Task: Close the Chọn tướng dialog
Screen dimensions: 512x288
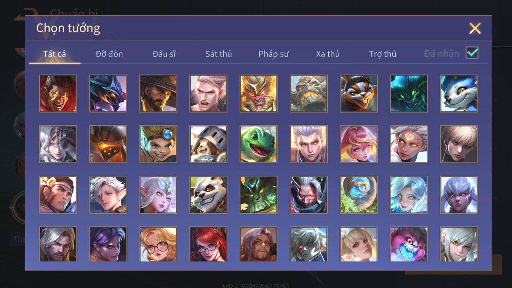Action: click(475, 28)
